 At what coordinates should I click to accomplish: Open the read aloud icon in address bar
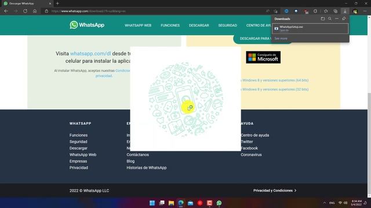click(267, 11)
